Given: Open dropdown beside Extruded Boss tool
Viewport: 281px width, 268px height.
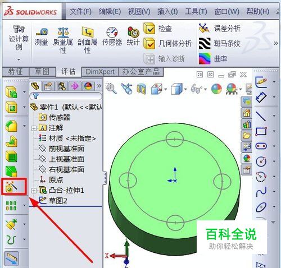Looking at the screenshot, I should pos(24,92).
